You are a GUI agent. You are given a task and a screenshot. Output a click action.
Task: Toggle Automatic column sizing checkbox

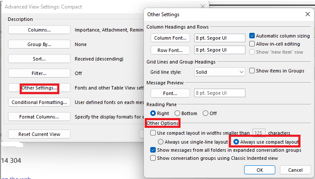tap(252, 36)
